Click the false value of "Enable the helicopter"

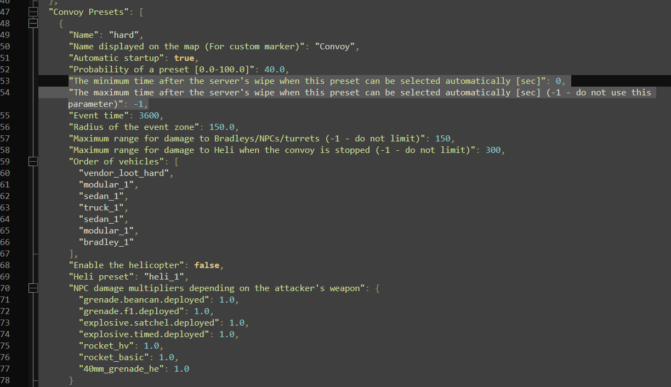tap(207, 265)
